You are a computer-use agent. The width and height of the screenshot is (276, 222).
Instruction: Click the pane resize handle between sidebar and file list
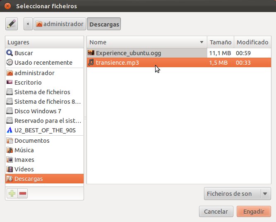pyautogui.click(x=85, y=118)
